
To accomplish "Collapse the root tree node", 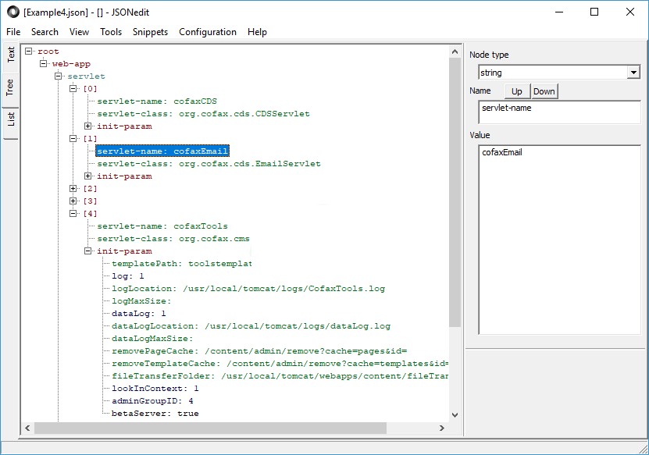I will point(29,52).
